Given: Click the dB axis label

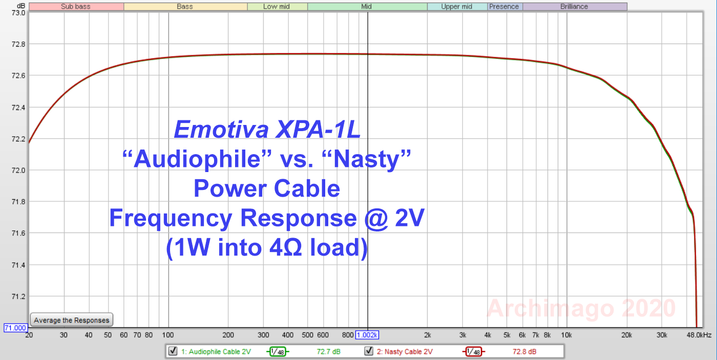Looking at the screenshot, I should pyautogui.click(x=21, y=6).
